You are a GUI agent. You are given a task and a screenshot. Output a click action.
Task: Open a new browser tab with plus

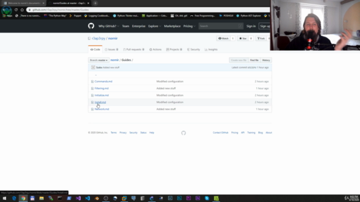coord(95,3)
